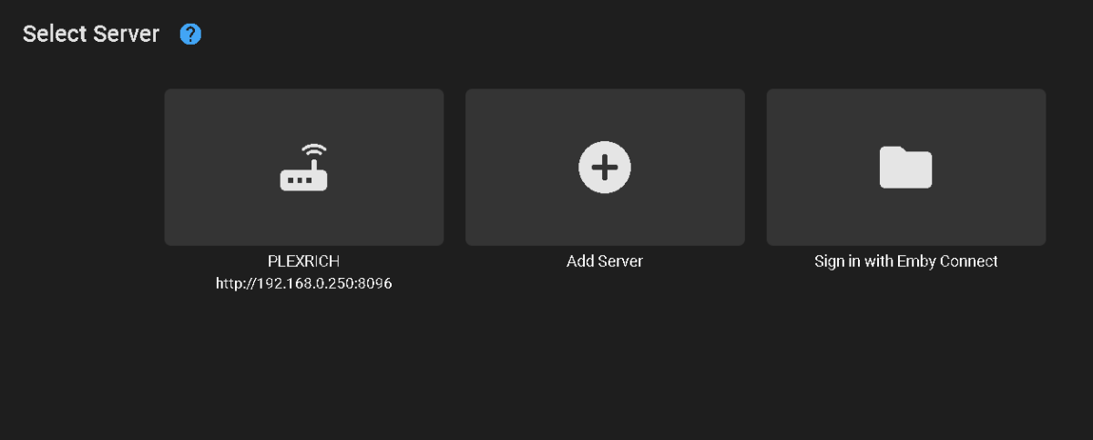The height and width of the screenshot is (440, 1093).
Task: Click the three dots on the router body
Action: click(x=298, y=180)
